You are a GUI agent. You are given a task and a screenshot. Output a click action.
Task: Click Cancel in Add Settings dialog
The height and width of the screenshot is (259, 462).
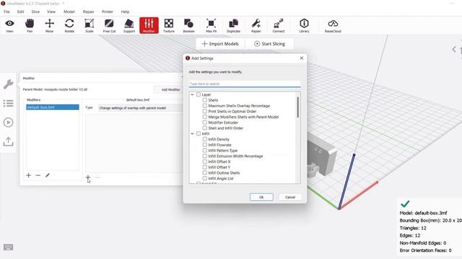290,197
